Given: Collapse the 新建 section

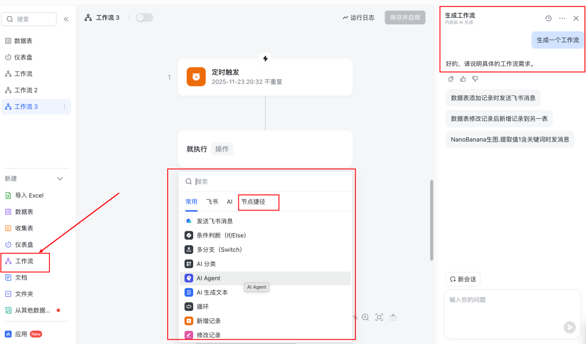Looking at the screenshot, I should [60, 179].
